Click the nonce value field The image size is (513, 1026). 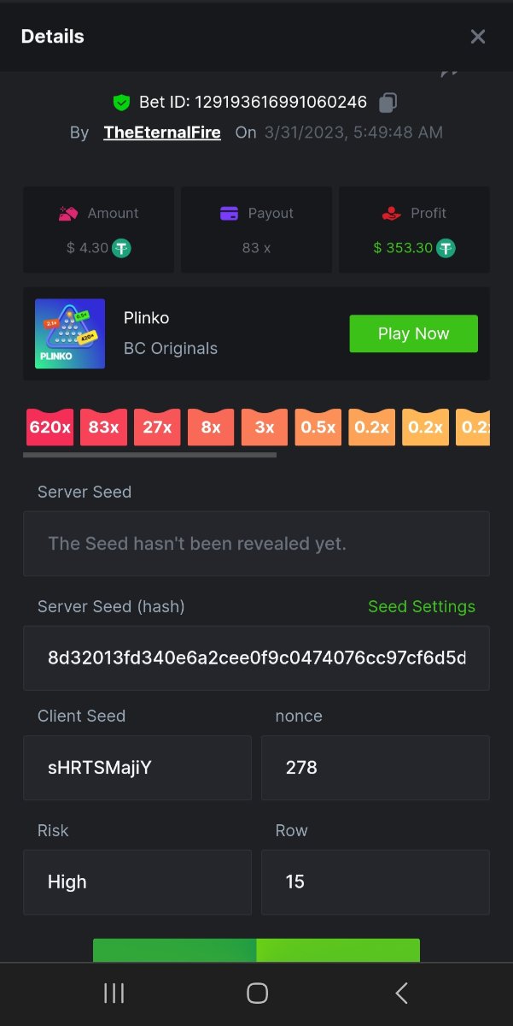(x=375, y=768)
